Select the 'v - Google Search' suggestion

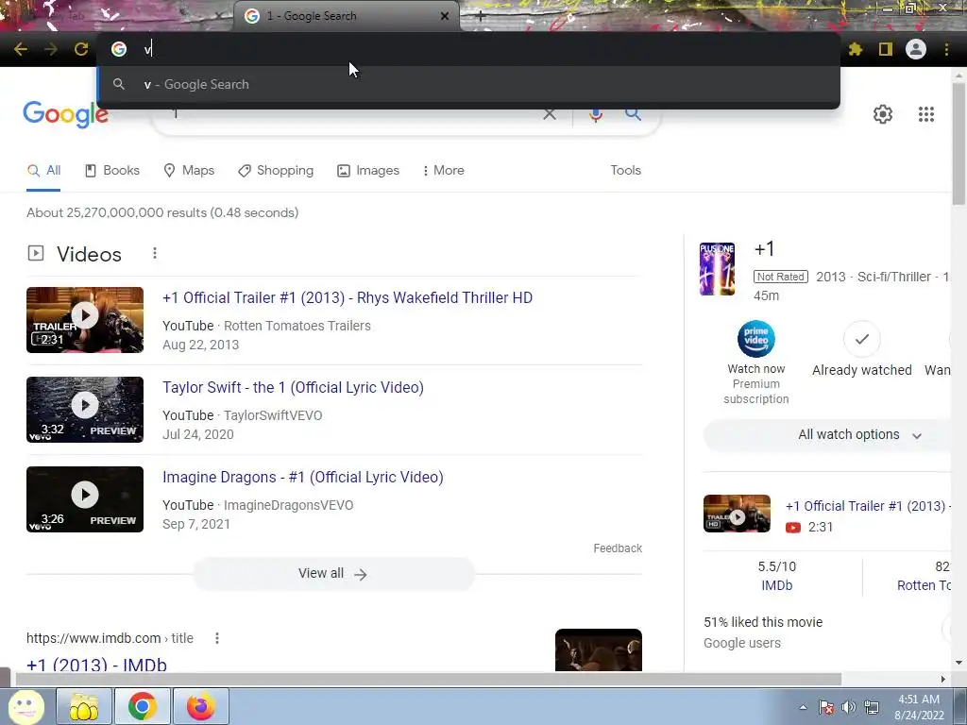[468, 84]
